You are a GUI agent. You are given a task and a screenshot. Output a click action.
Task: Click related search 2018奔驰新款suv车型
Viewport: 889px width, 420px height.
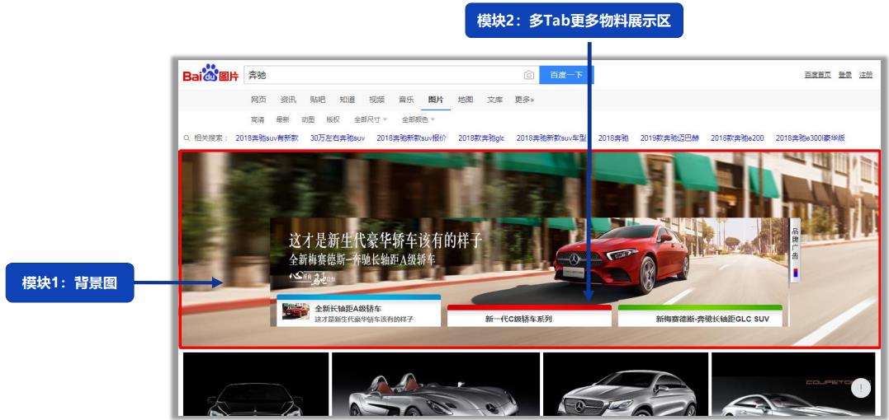[x=551, y=138]
